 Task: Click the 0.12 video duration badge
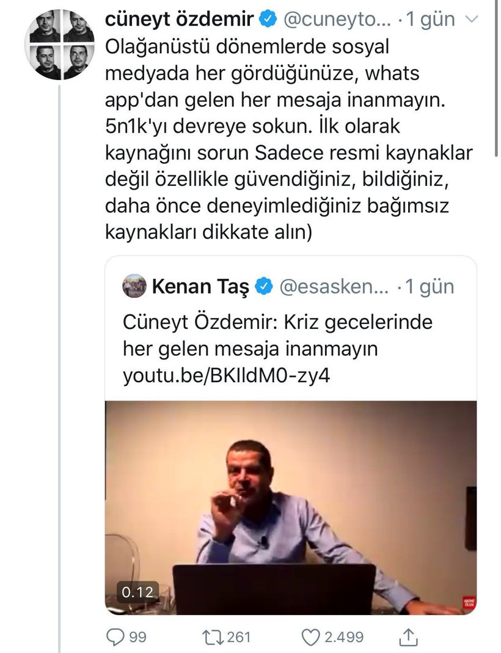(x=137, y=592)
